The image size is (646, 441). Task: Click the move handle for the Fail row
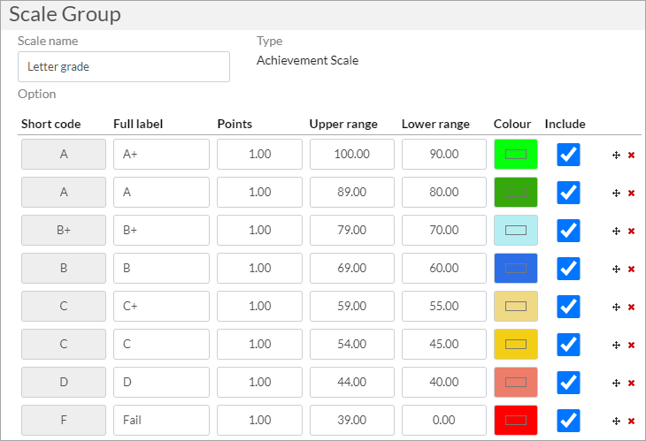pyautogui.click(x=616, y=421)
